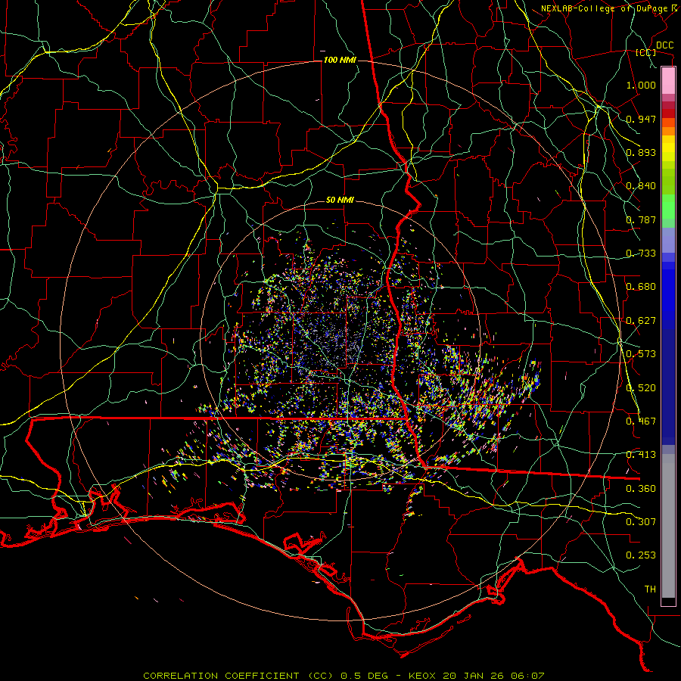Click the 0.360 scale value
Image resolution: width=681 pixels, height=681 pixels.
[641, 489]
